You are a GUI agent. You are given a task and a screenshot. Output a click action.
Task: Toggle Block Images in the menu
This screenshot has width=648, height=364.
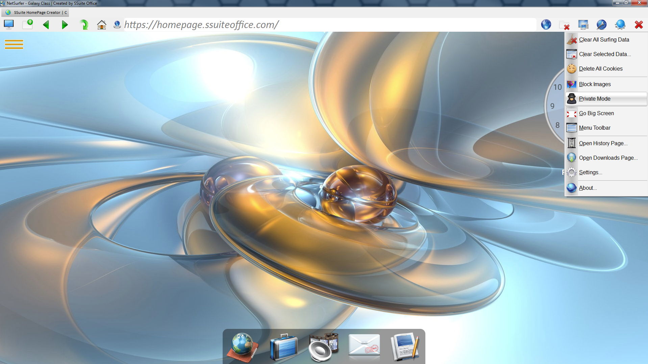606,84
